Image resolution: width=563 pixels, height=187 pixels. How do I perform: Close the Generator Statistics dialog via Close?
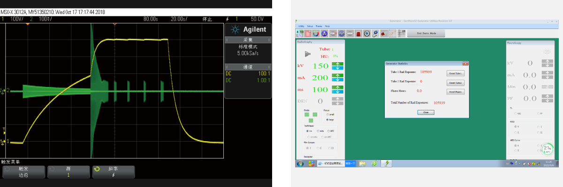pyautogui.click(x=426, y=112)
